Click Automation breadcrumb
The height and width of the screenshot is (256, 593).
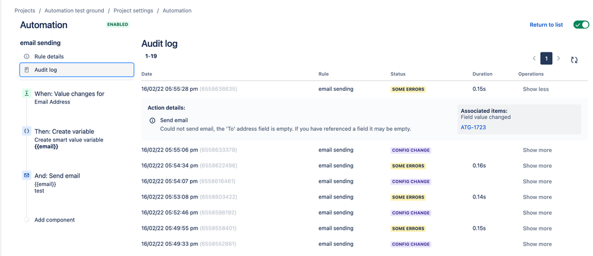coord(177,11)
